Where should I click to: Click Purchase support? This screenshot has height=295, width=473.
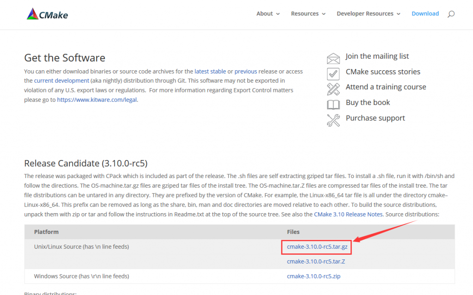click(x=375, y=118)
